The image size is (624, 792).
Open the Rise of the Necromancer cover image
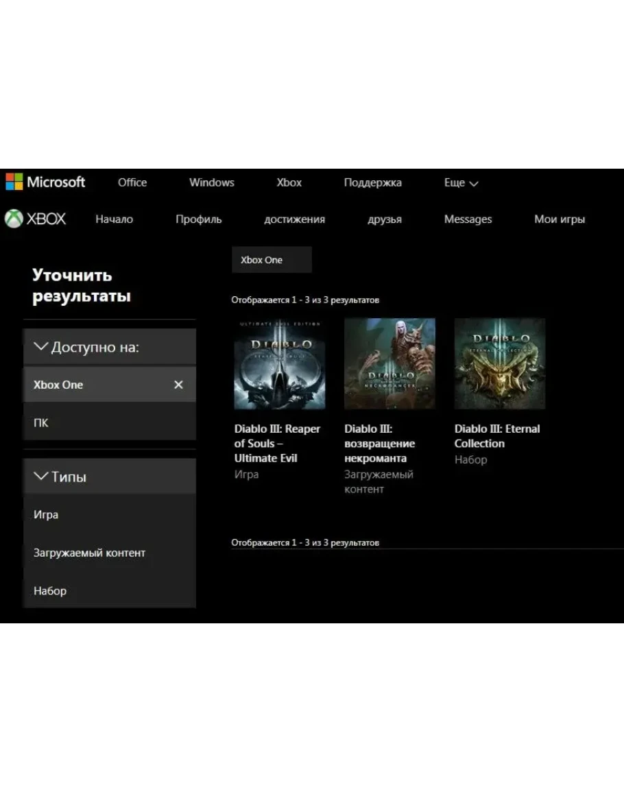pos(389,363)
